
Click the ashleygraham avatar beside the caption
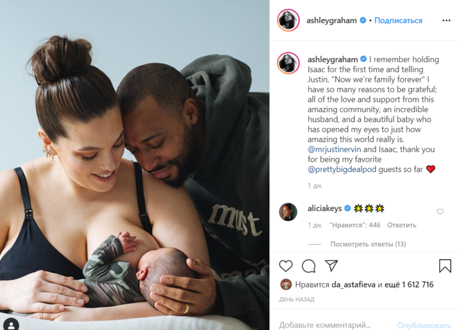(288, 63)
